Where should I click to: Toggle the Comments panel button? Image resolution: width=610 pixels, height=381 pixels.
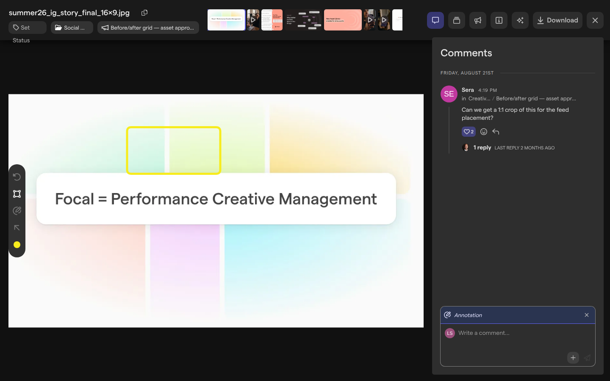(435, 20)
